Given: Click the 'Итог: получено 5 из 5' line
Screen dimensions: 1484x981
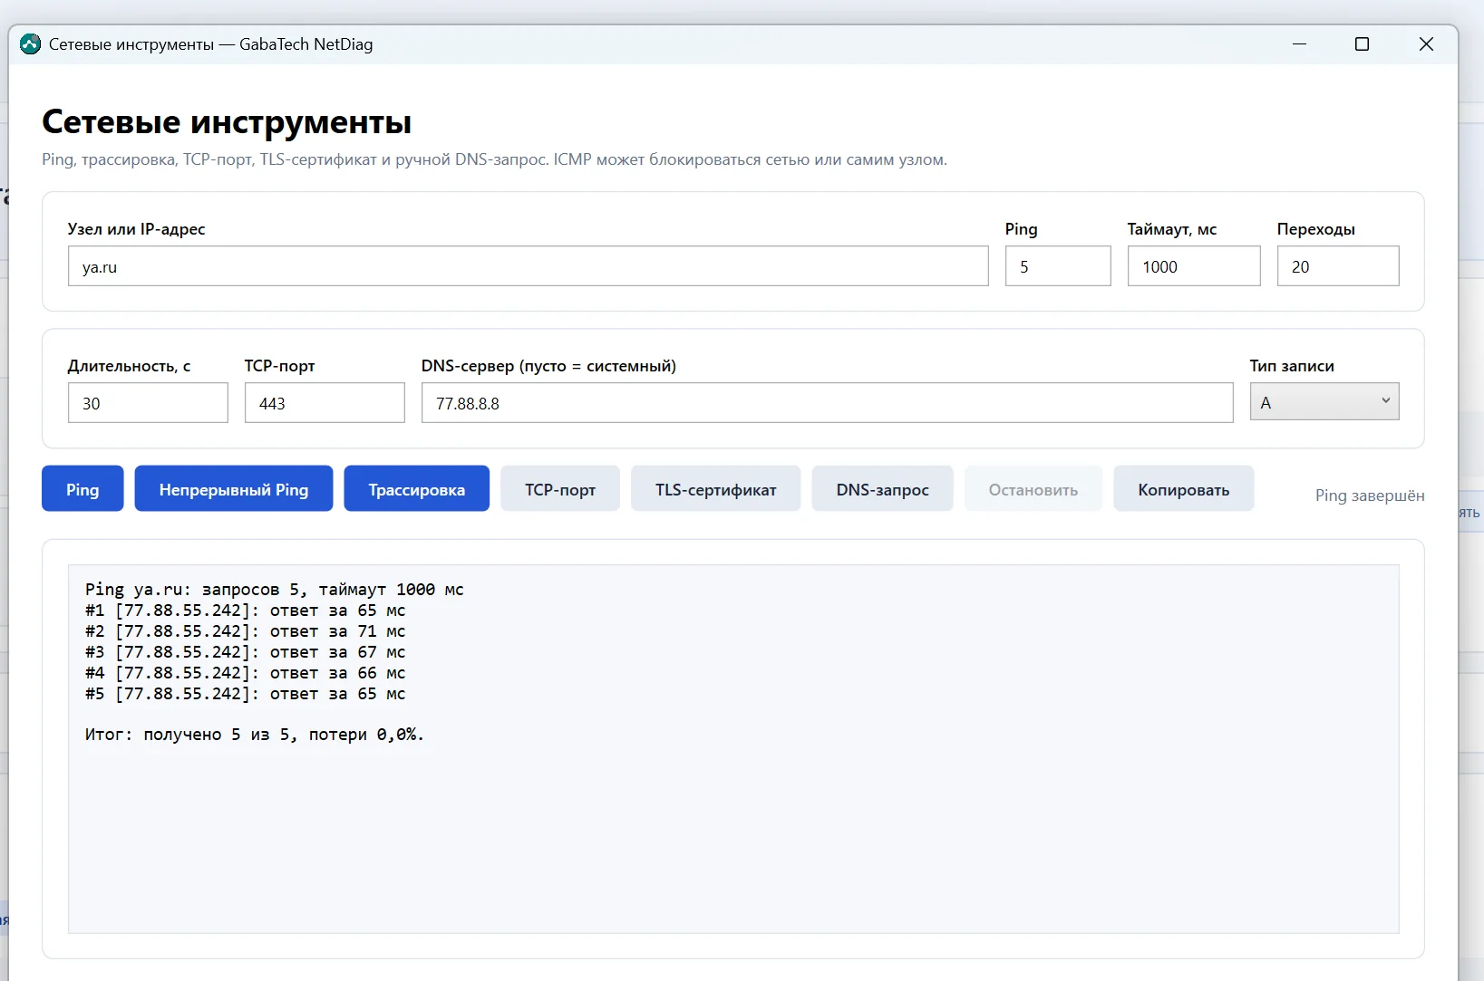Looking at the screenshot, I should (255, 735).
